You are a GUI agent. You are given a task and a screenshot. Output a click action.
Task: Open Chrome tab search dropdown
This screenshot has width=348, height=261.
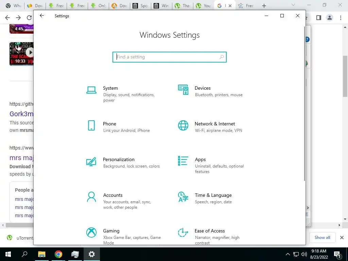click(293, 5)
